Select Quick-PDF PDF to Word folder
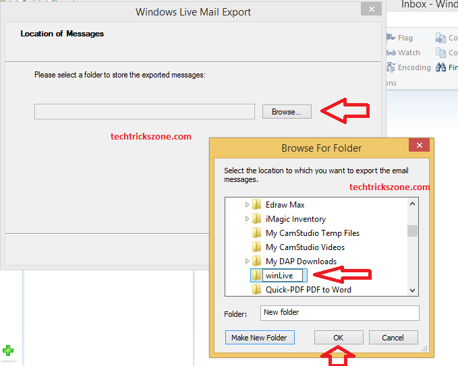Viewport: 458px width, 366px height. [x=308, y=290]
